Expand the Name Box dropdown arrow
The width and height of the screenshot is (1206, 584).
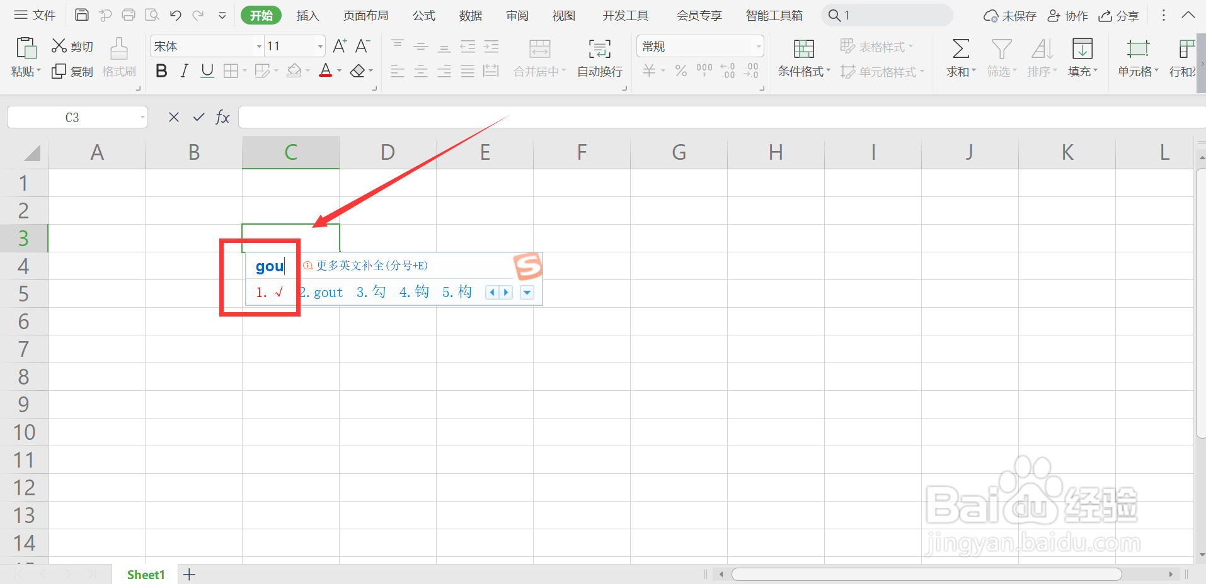click(142, 117)
